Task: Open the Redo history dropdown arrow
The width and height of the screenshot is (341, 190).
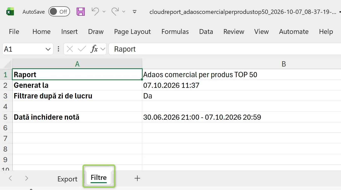Action: coord(124,12)
